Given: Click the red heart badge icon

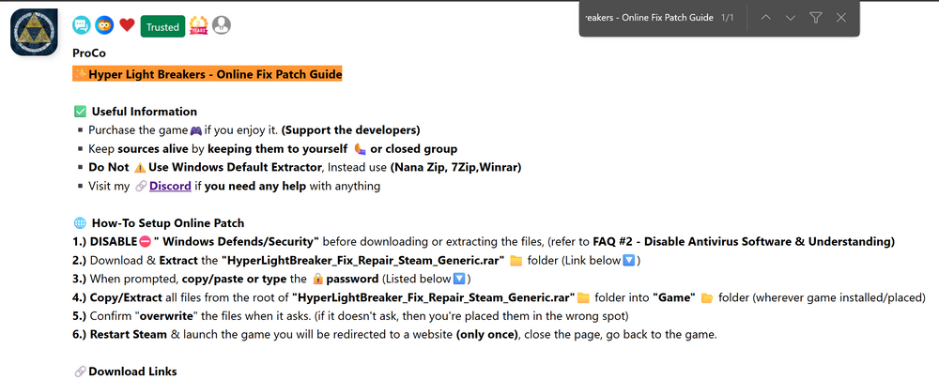Looking at the screenshot, I should [127, 25].
